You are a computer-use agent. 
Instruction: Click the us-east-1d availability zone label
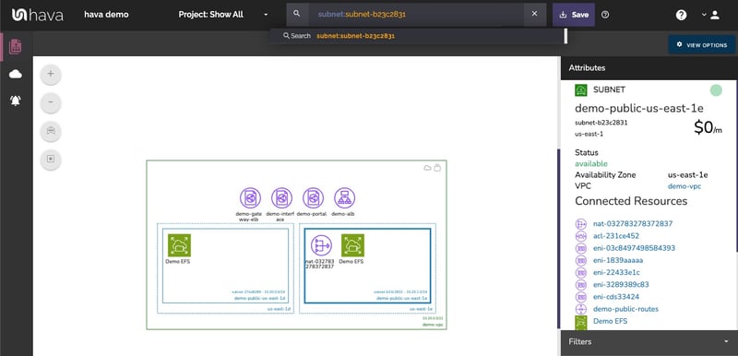click(x=280, y=309)
